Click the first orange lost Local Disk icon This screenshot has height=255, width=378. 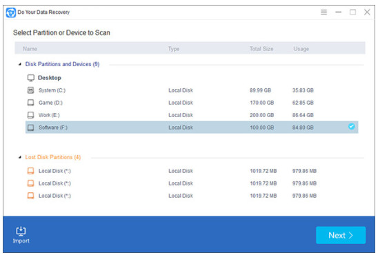tap(30, 171)
